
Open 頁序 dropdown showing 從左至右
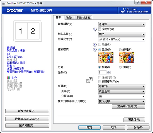[122, 91]
